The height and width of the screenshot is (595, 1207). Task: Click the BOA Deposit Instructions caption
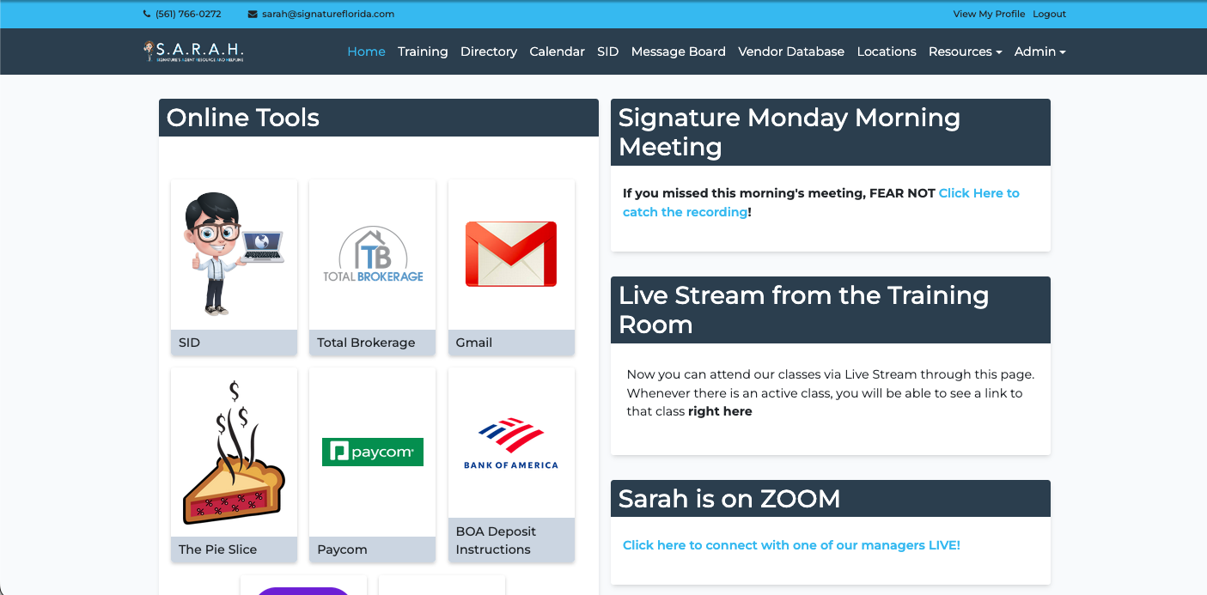tap(496, 540)
